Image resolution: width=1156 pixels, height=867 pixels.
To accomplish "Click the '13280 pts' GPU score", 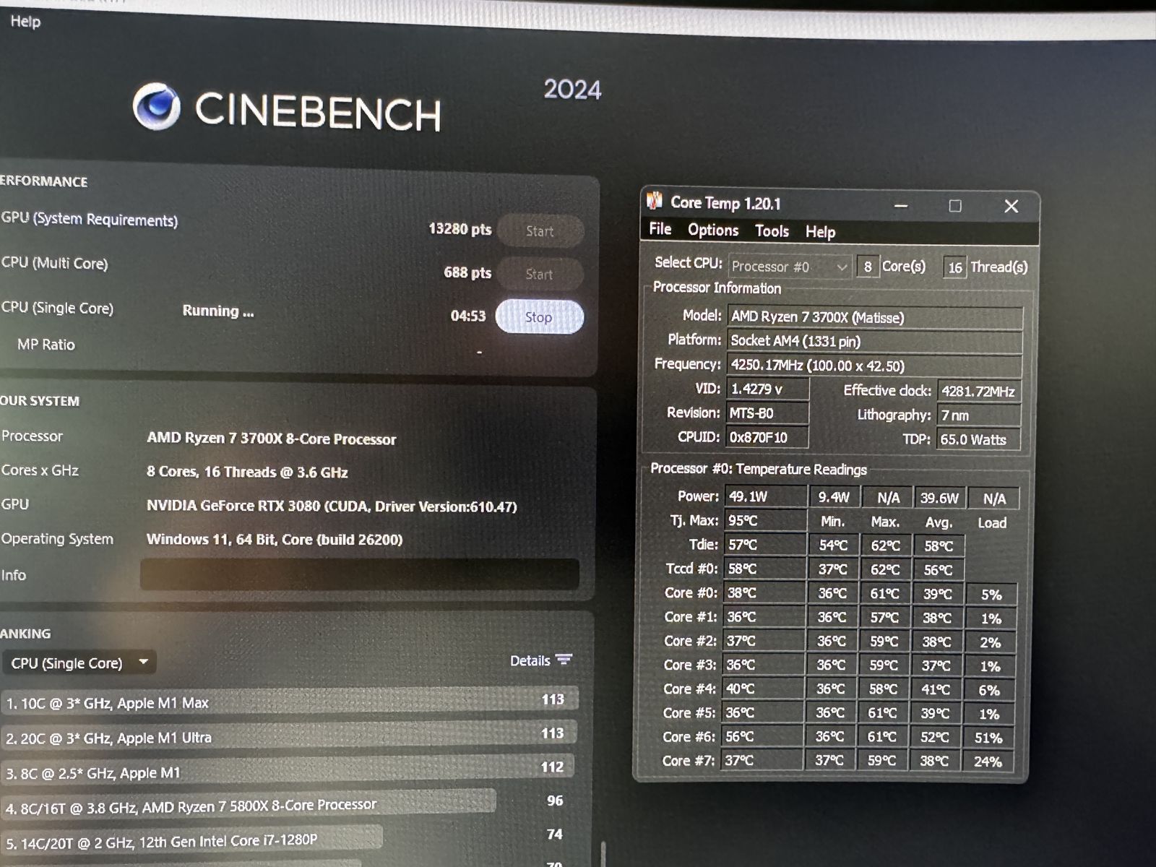I will 460,229.
